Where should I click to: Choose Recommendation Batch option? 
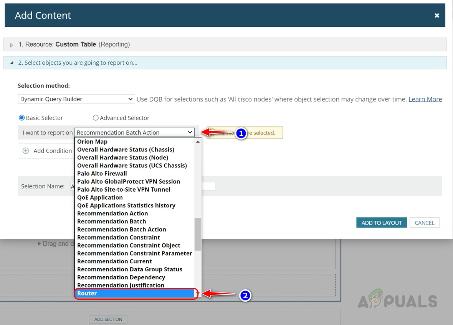tap(135, 222)
